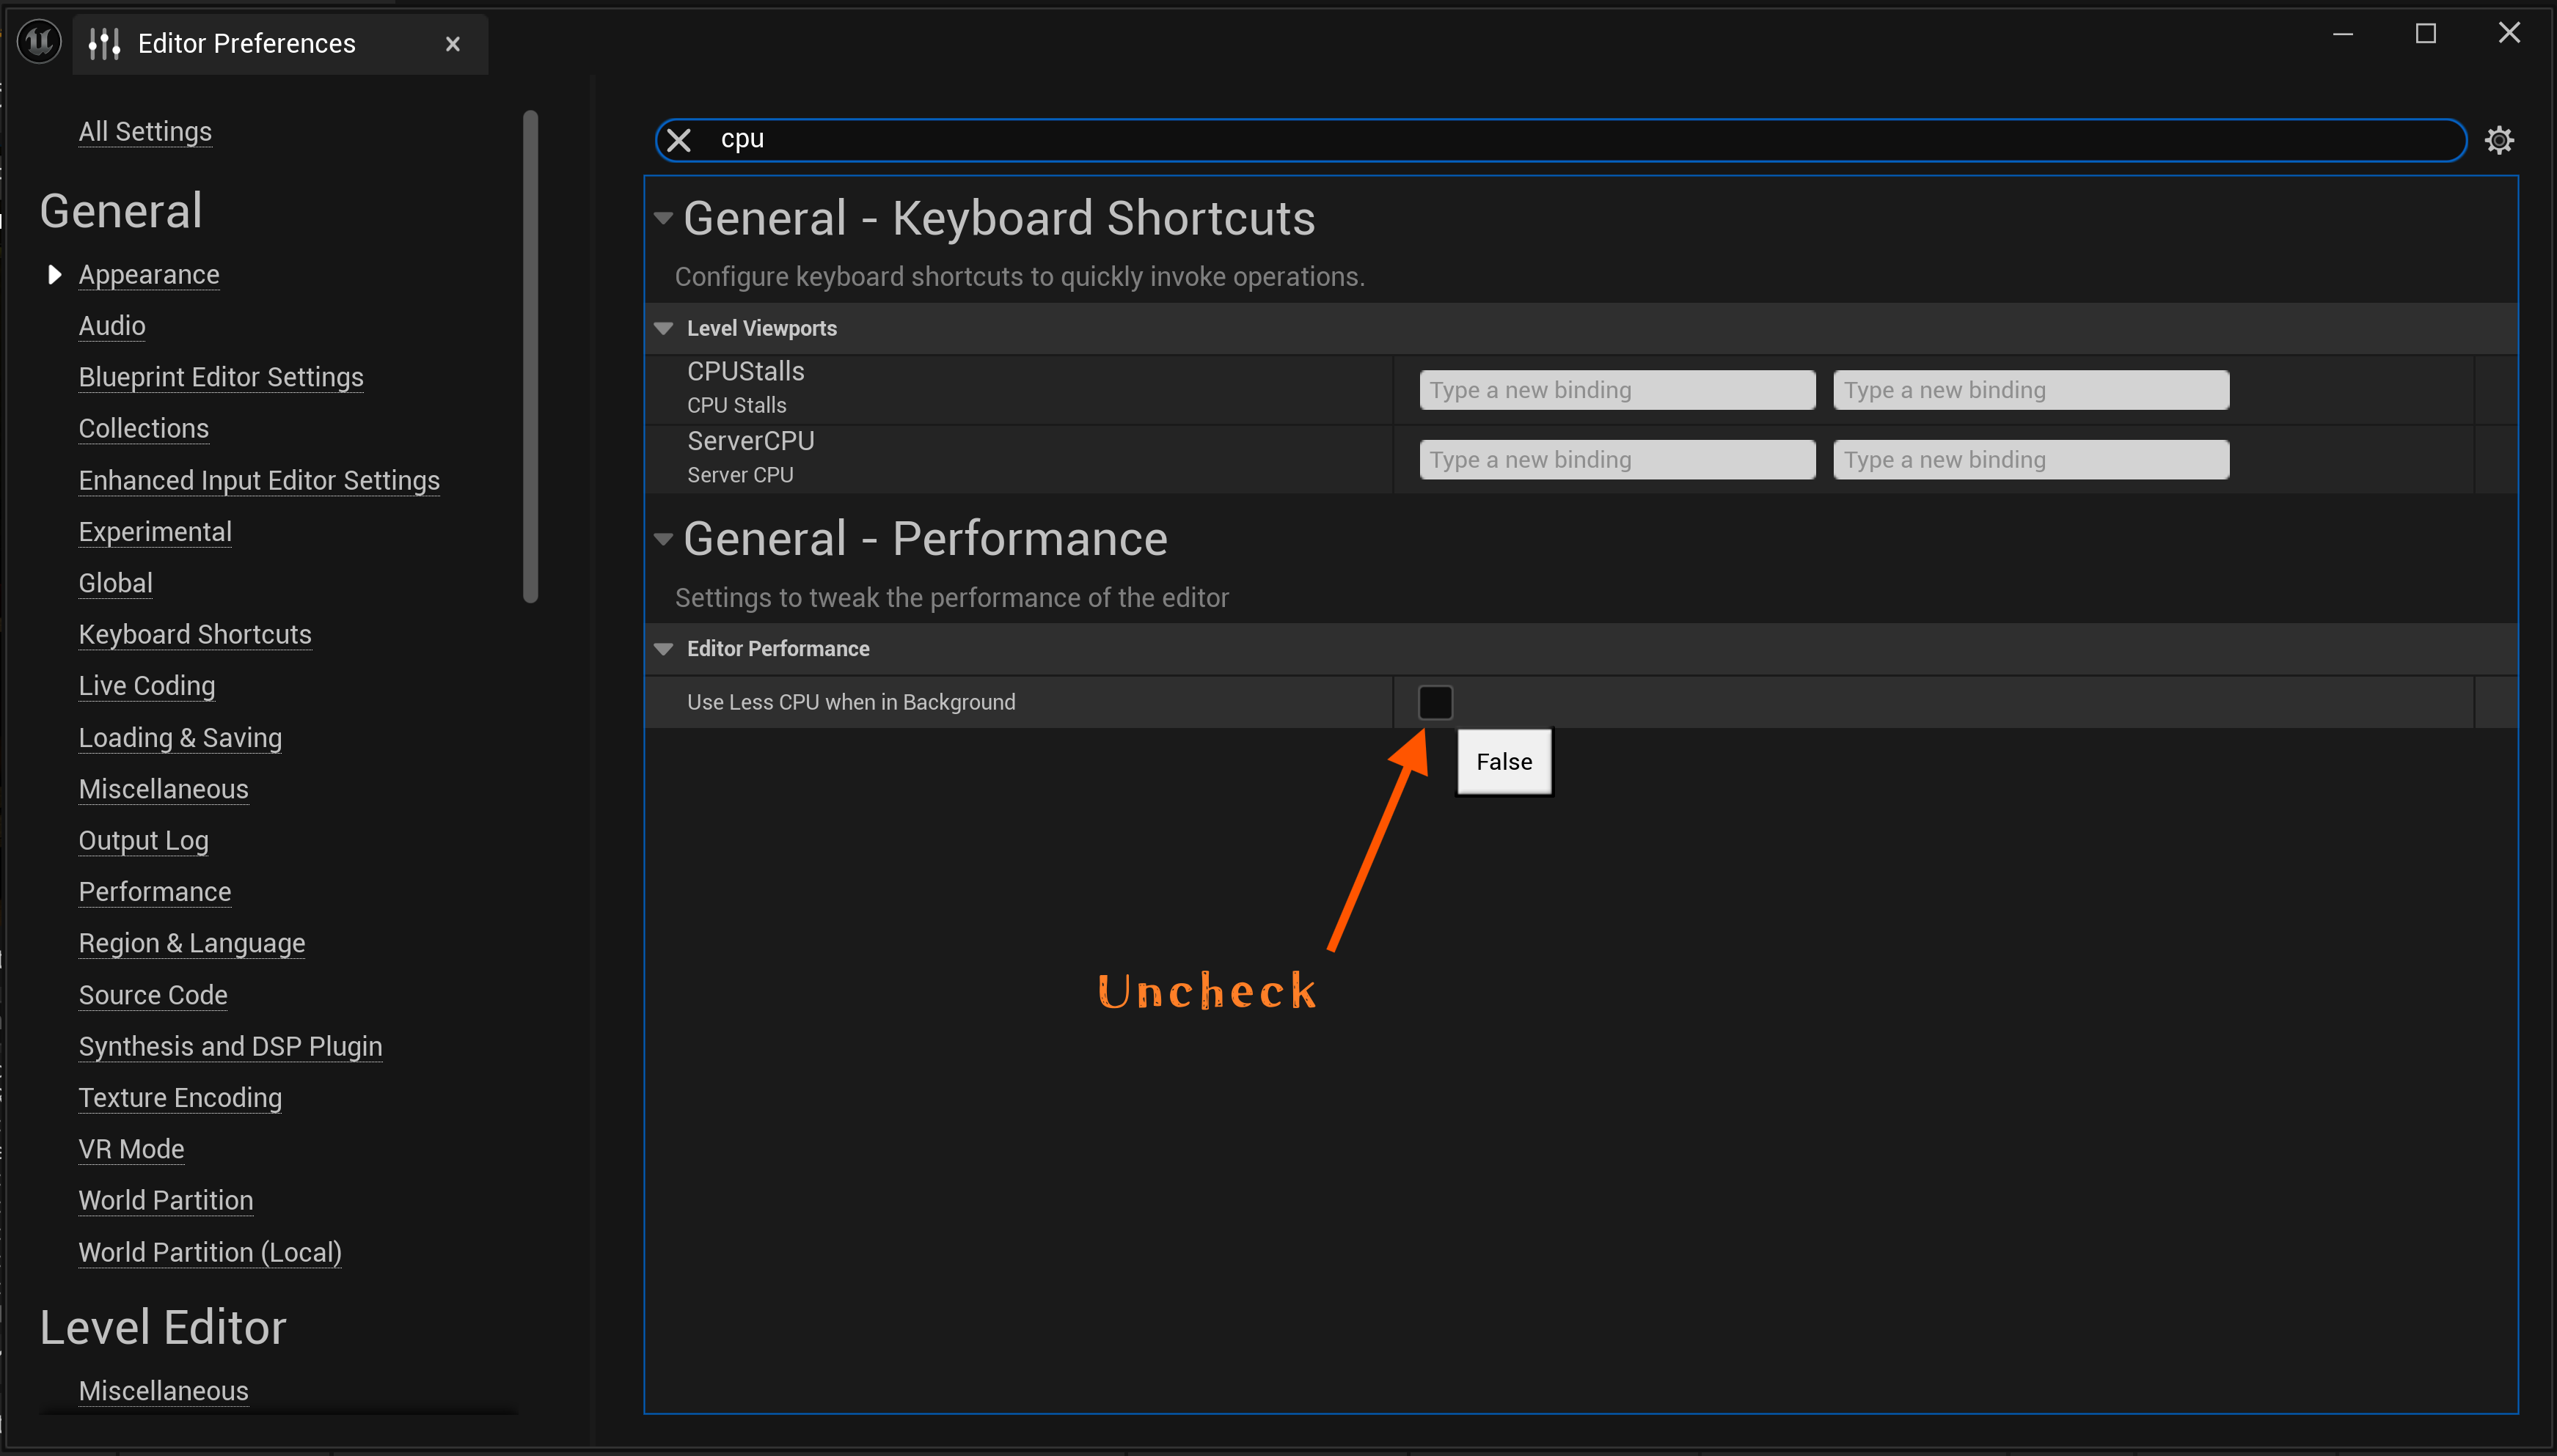Clear the cpu search text
Image resolution: width=2557 pixels, height=1456 pixels.
coord(679,140)
